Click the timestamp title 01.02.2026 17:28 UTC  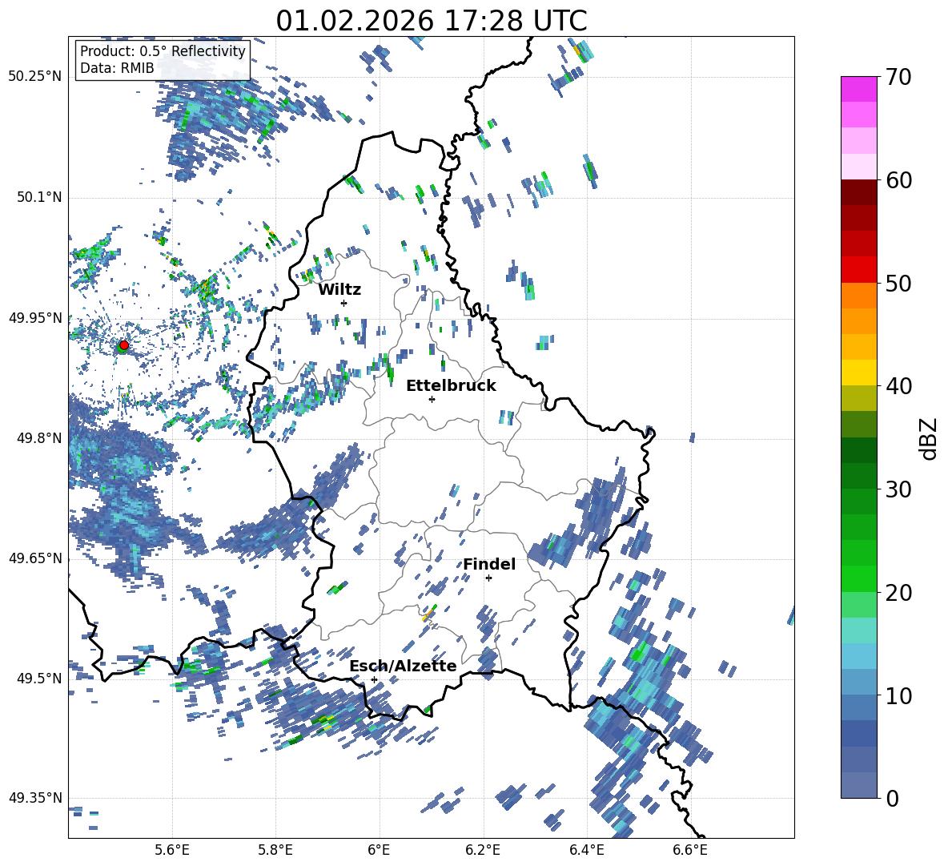tap(431, 21)
